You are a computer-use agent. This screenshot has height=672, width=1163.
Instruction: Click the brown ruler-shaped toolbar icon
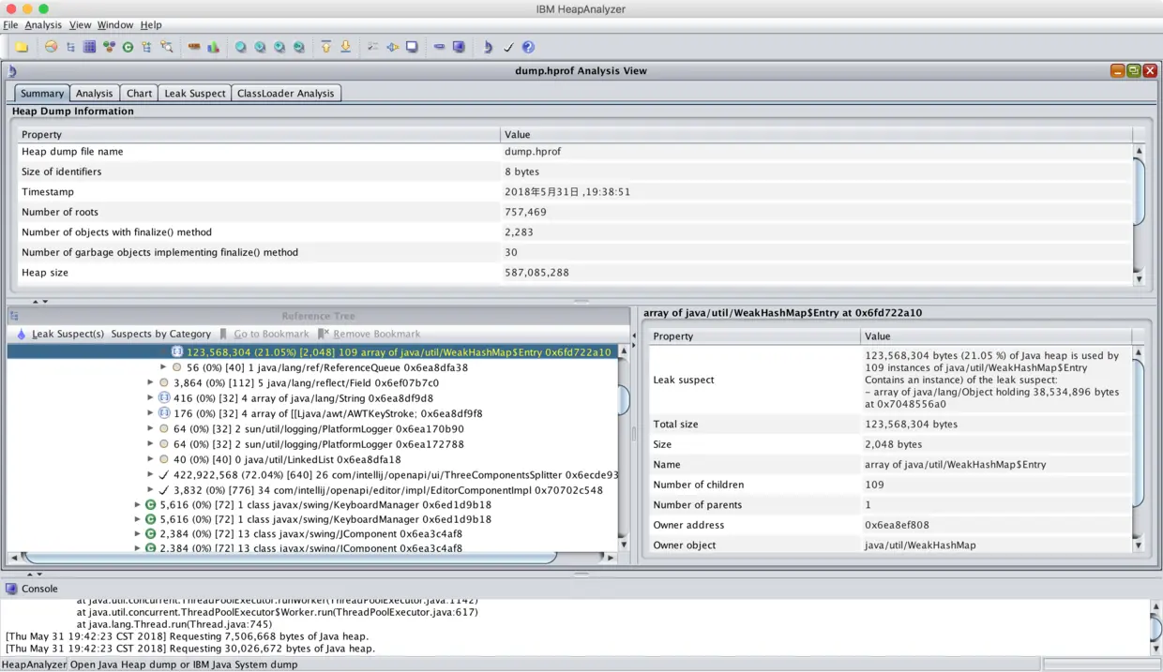point(194,47)
